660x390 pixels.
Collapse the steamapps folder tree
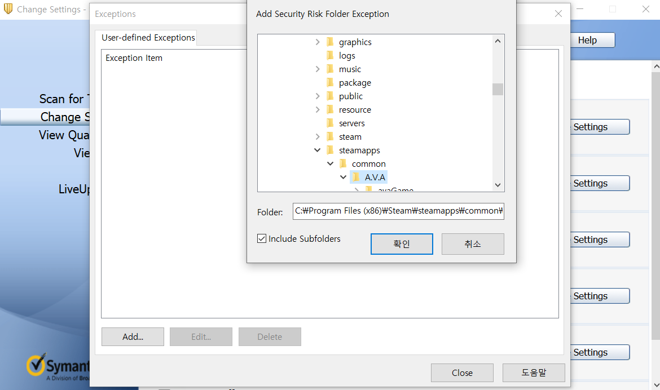(318, 150)
